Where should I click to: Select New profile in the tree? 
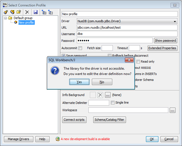click(x=26, y=22)
